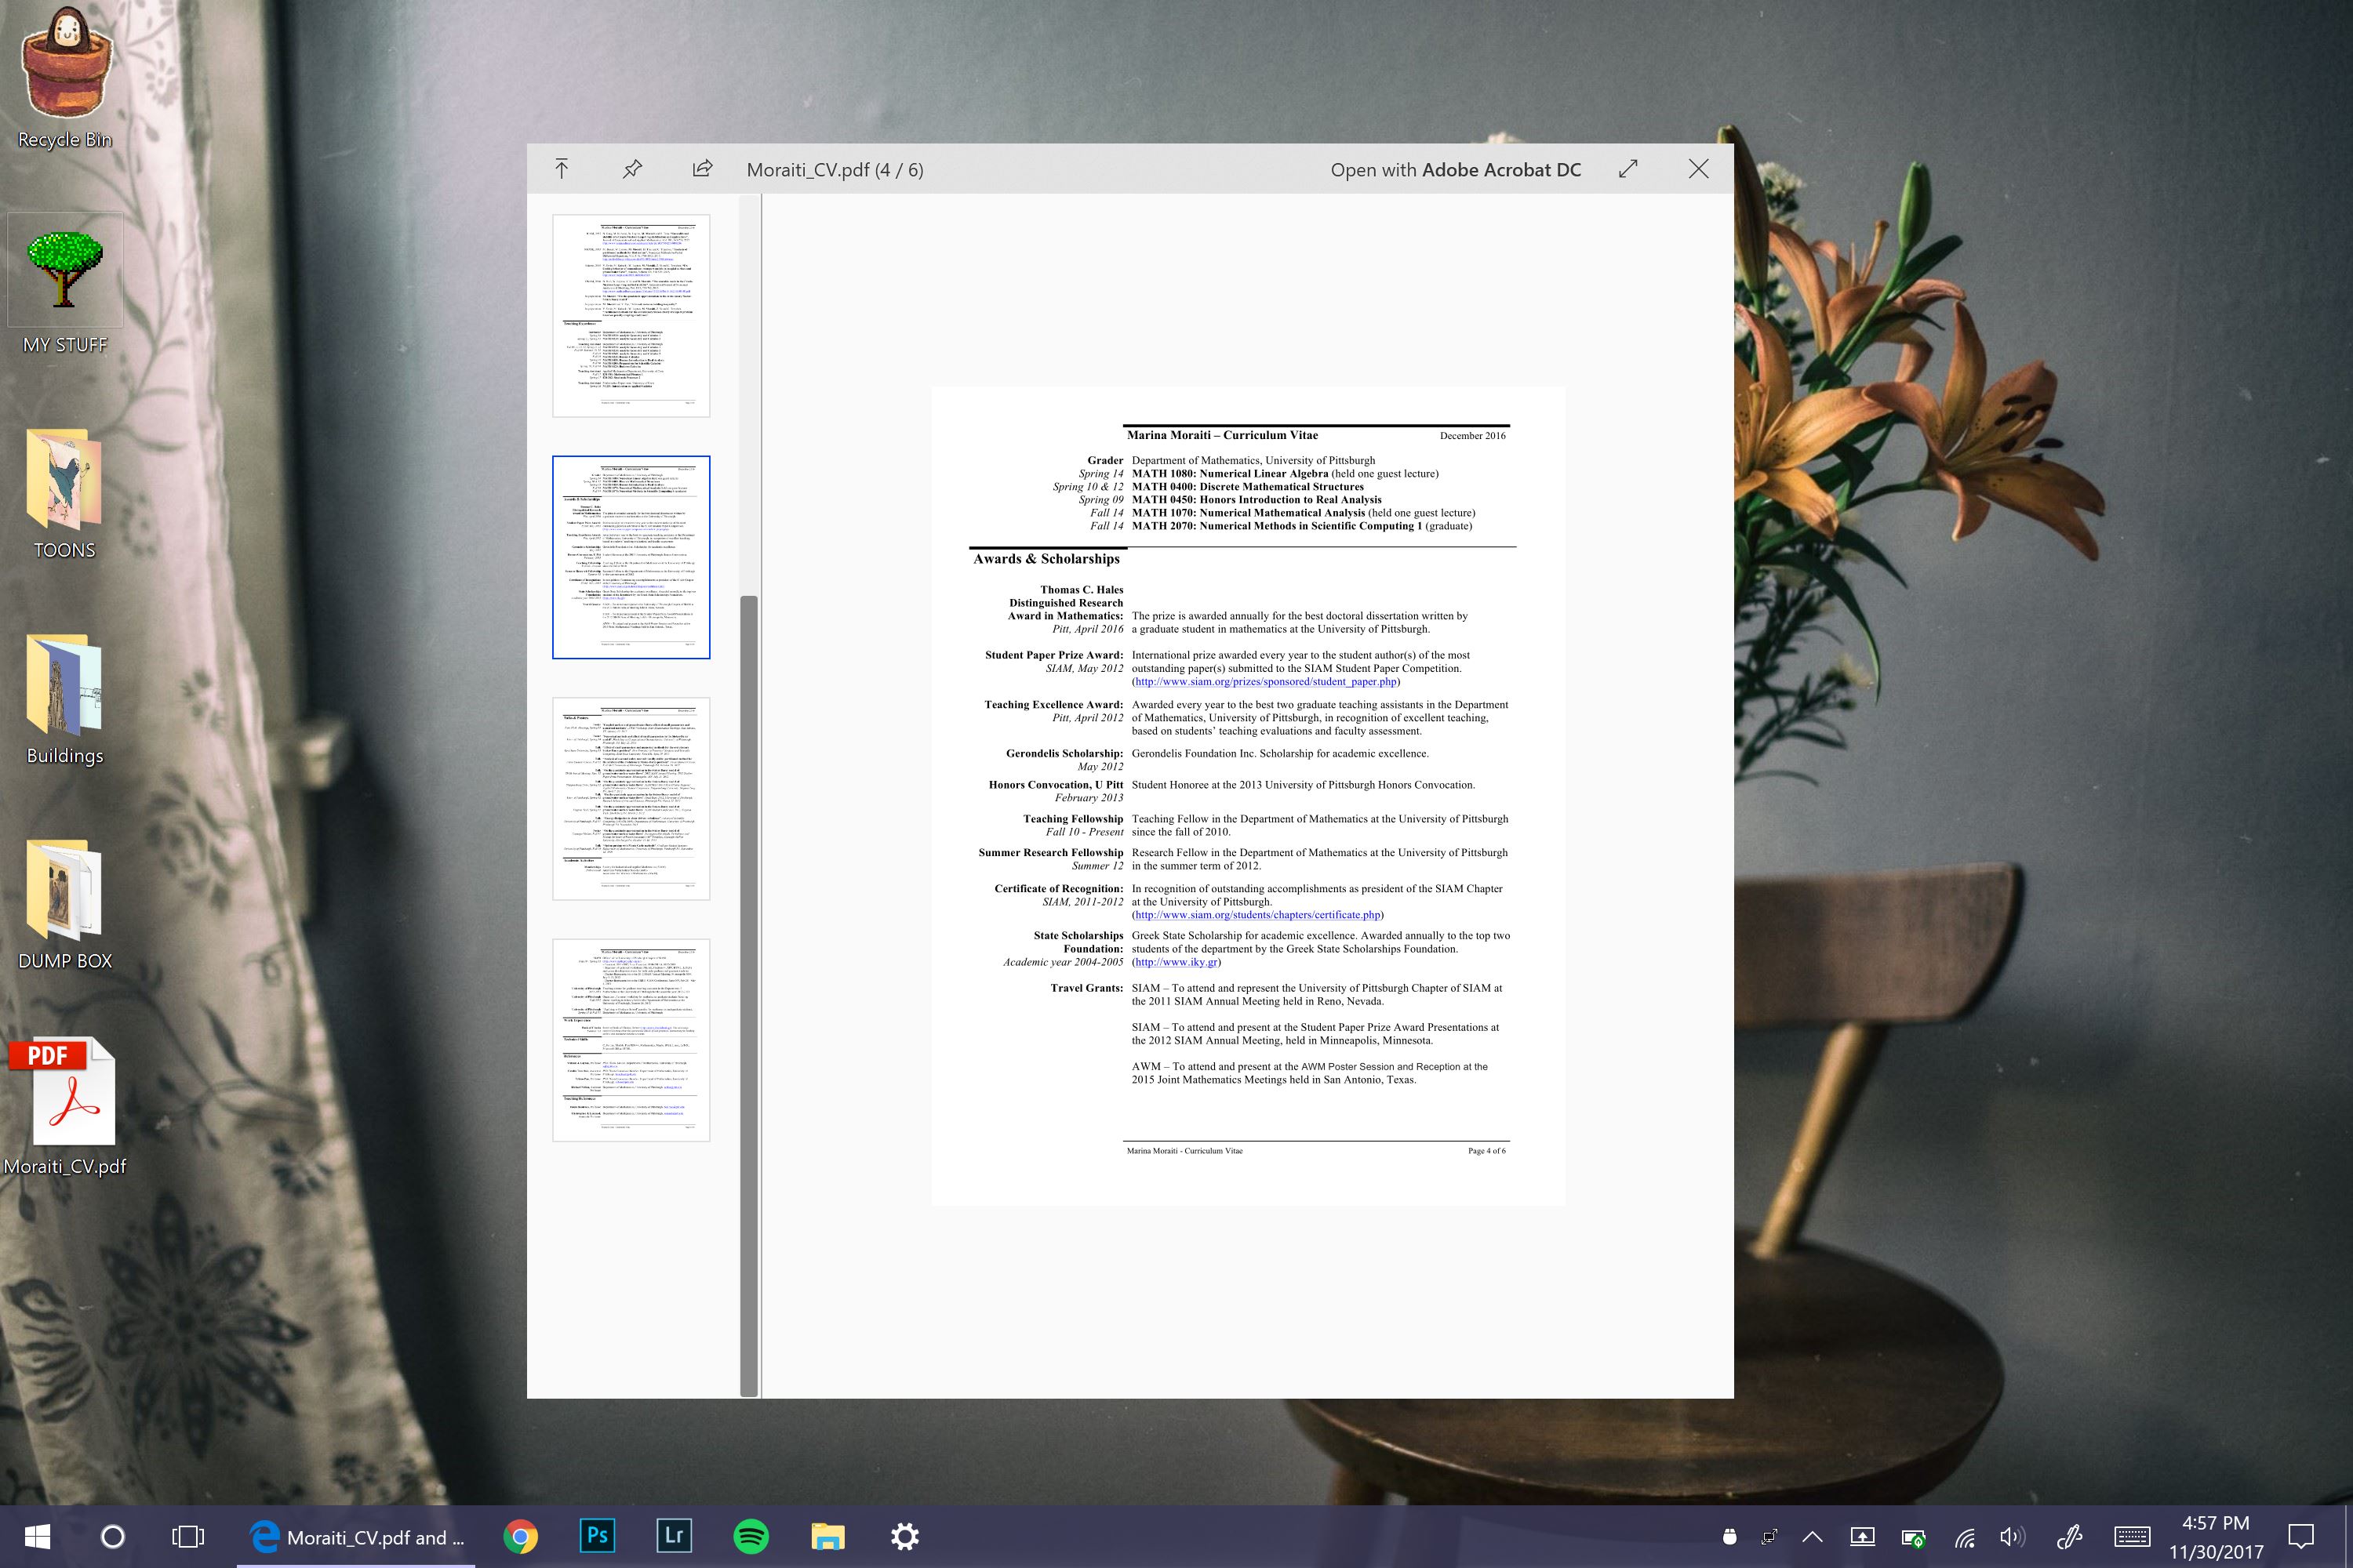Expand hidden system tray icons
Viewport: 2353px width, 1568px height.
click(1813, 1537)
